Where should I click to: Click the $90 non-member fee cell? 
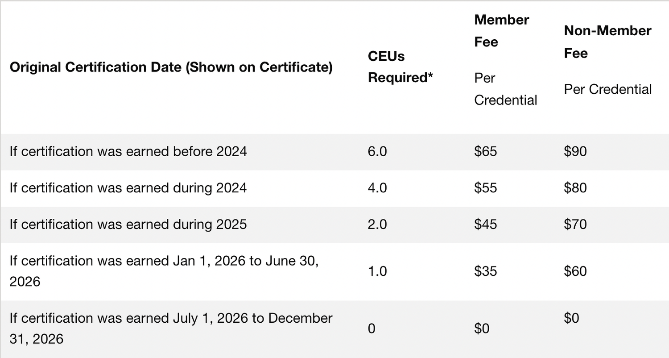point(575,152)
